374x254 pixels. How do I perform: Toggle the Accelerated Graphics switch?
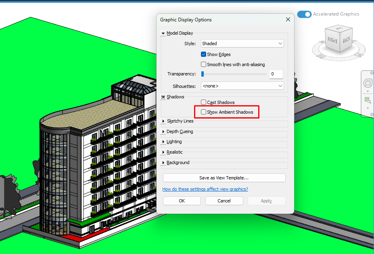click(304, 14)
